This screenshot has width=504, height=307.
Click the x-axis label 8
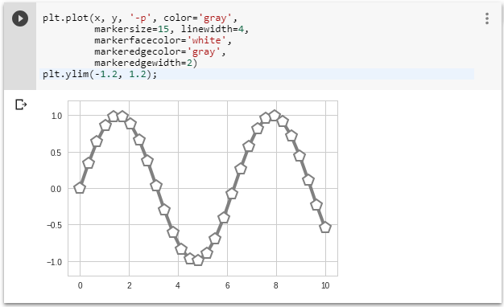(276, 285)
